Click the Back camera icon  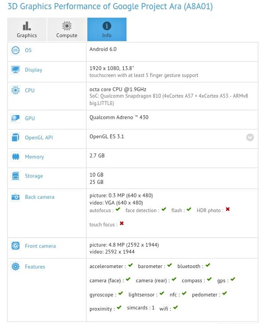(x=16, y=197)
